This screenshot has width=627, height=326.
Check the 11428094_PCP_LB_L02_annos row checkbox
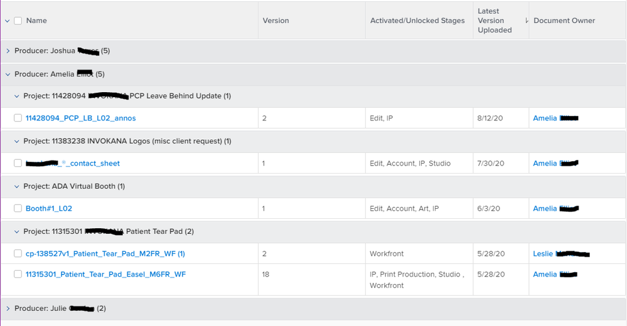click(18, 118)
